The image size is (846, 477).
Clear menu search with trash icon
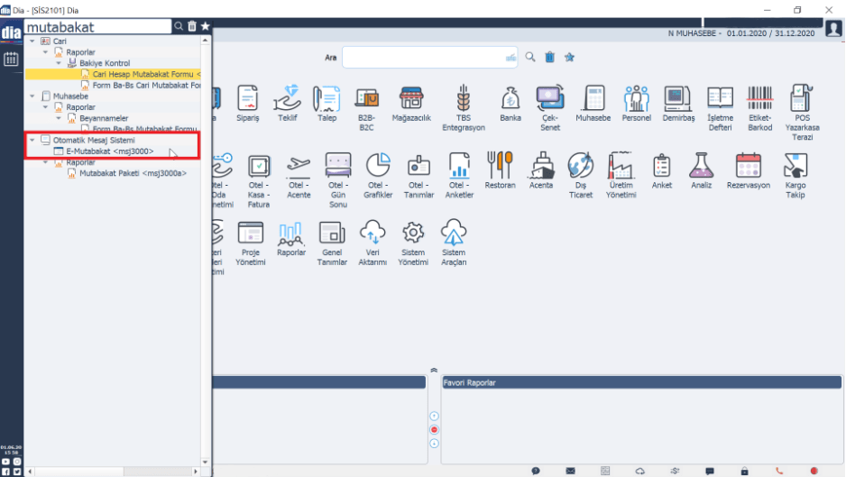pos(192,27)
